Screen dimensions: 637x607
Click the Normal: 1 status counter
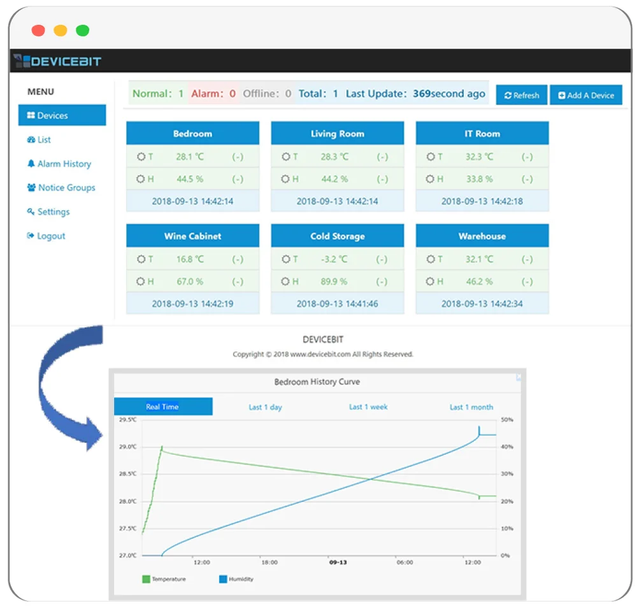tap(158, 94)
